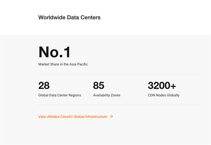The image size is (211, 145).
Task: Click the Global Data Center Regions label
Action: (60, 95)
